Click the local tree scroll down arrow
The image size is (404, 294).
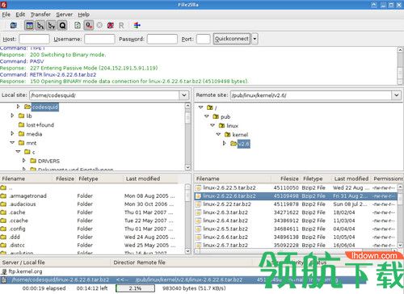point(187,167)
